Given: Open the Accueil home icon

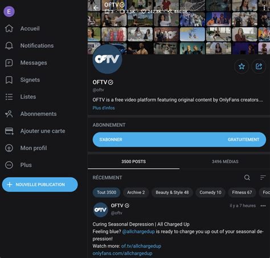Looking at the screenshot, I should tap(9, 28).
